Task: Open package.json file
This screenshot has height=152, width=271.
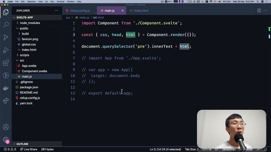Action: tap(37, 87)
